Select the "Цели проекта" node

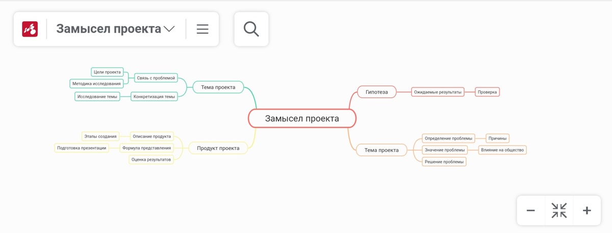(107, 72)
